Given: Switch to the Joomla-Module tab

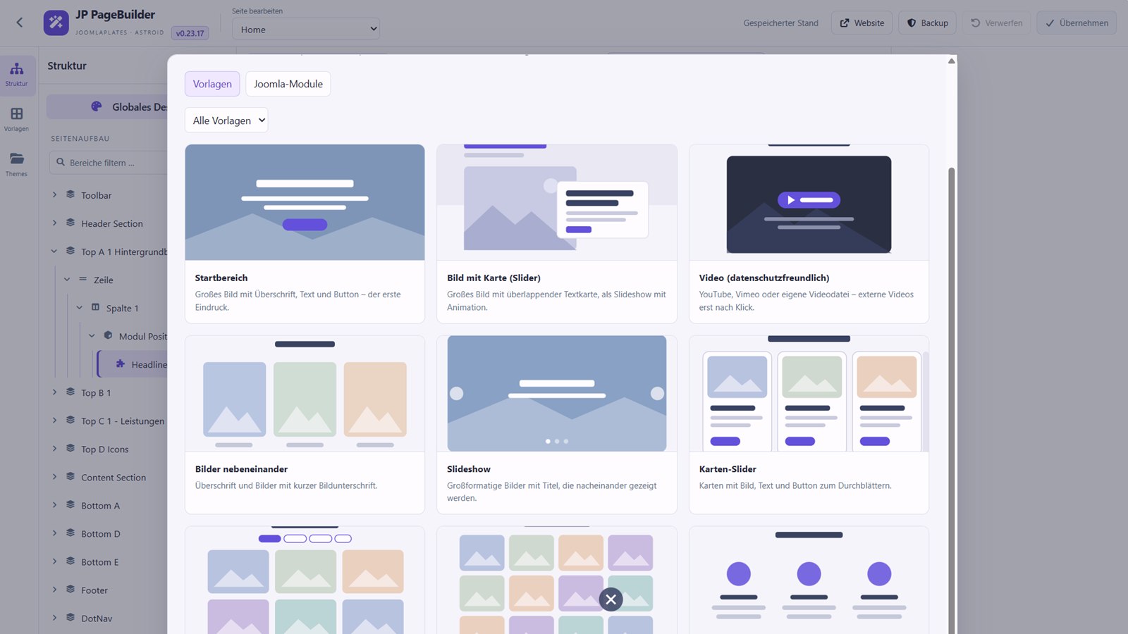Looking at the screenshot, I should click(288, 84).
